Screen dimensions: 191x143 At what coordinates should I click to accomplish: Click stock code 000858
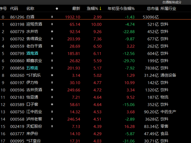coord(17,68)
